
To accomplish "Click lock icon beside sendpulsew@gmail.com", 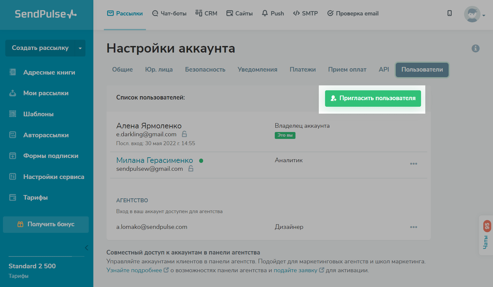I will [x=191, y=168].
